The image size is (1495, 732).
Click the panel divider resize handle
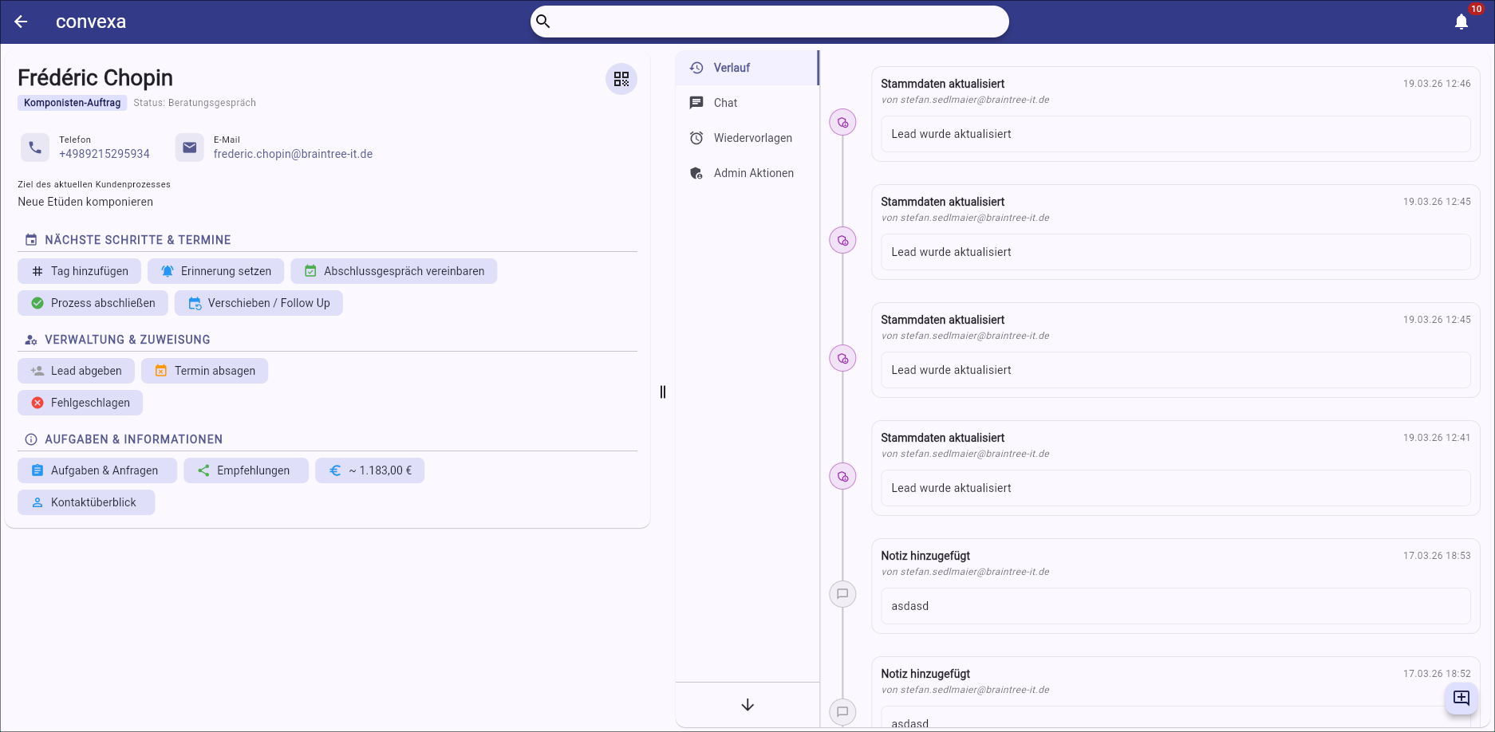pos(663,392)
